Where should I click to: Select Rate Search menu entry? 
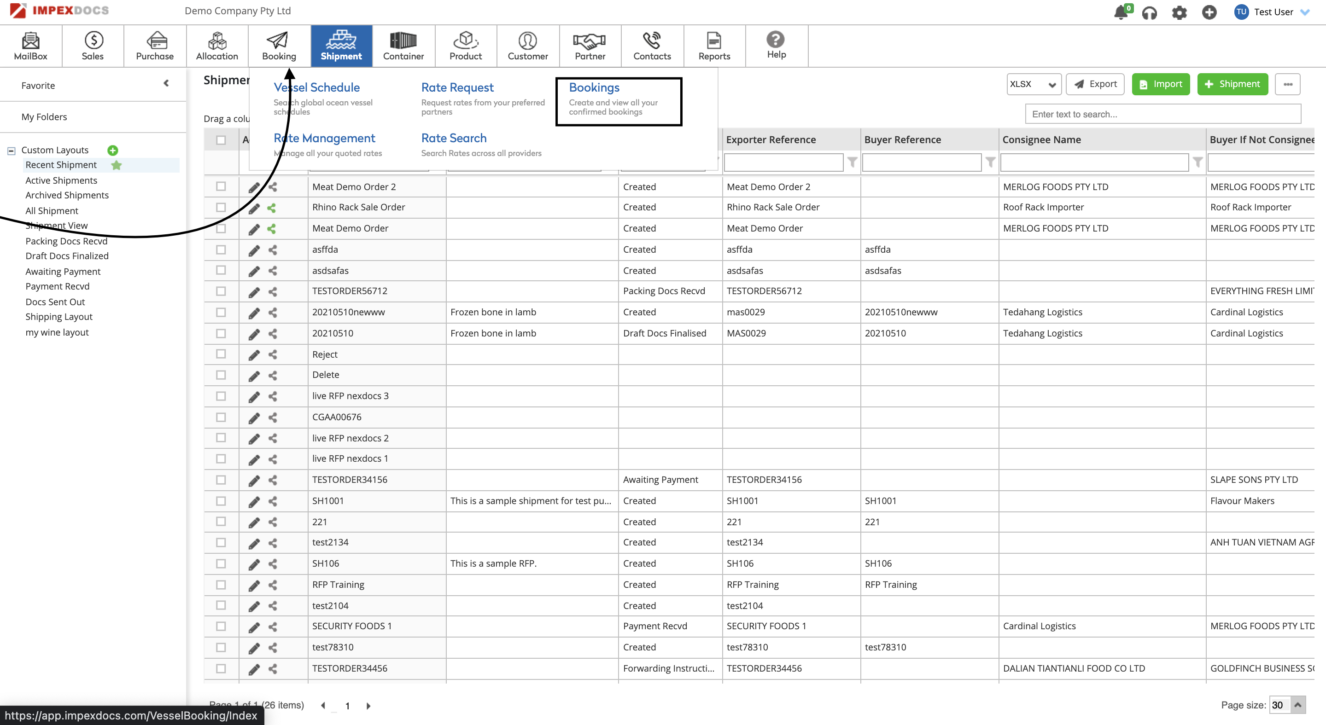(x=454, y=138)
